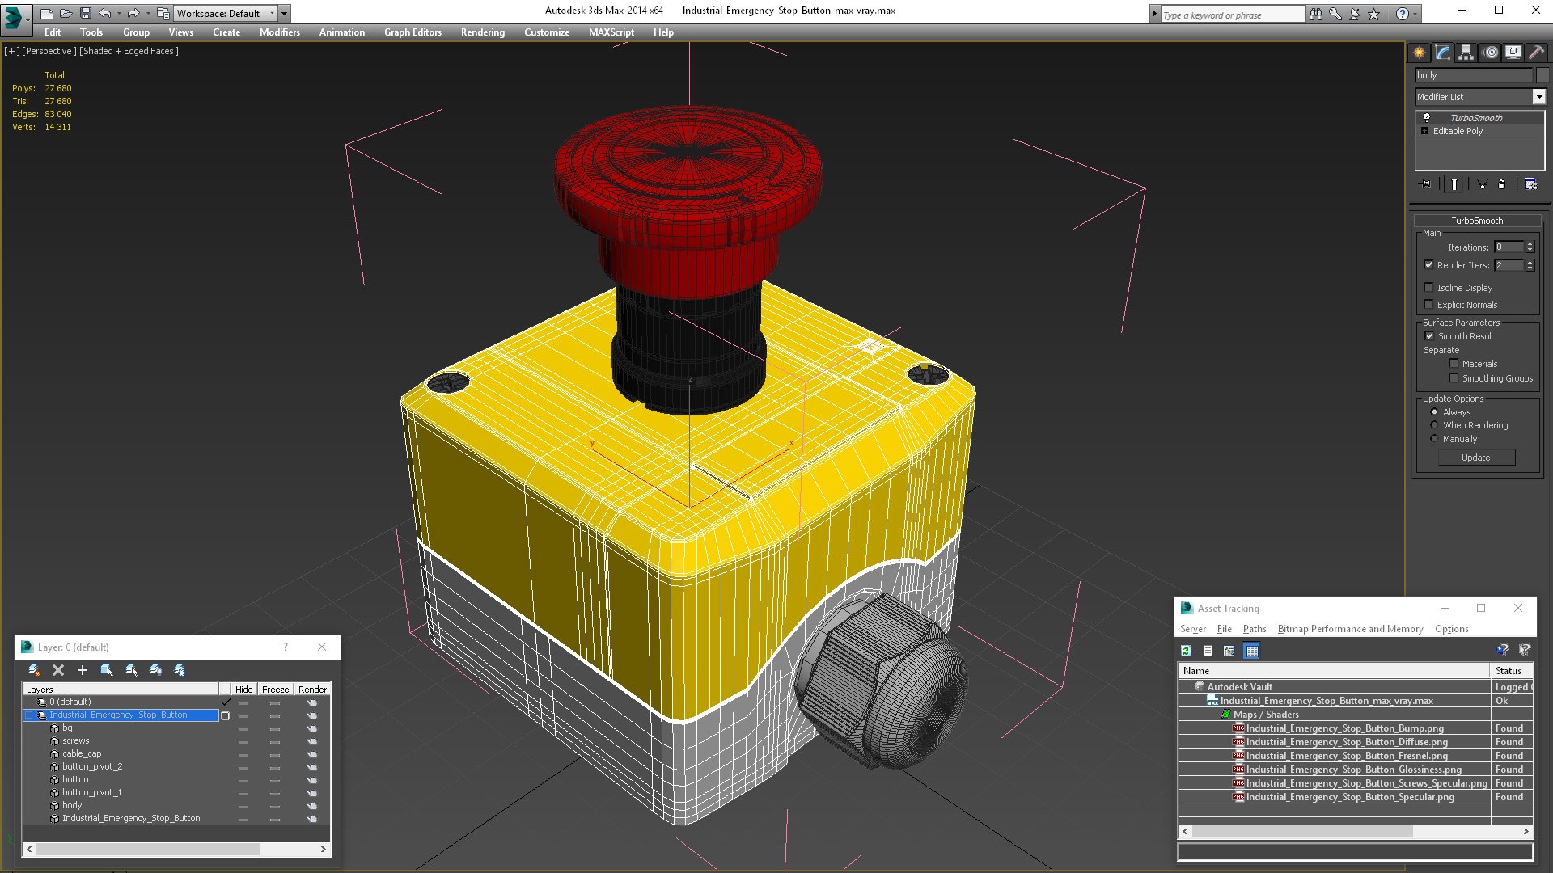The image size is (1553, 873).
Task: Open the Modifiers menu
Action: click(x=279, y=32)
